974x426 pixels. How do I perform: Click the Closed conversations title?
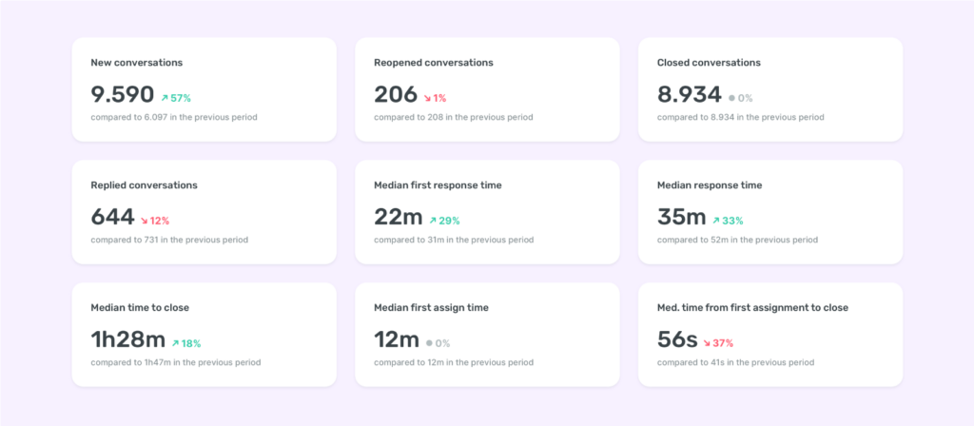(709, 63)
